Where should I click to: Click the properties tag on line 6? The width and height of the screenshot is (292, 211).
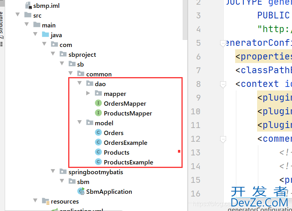(263, 57)
